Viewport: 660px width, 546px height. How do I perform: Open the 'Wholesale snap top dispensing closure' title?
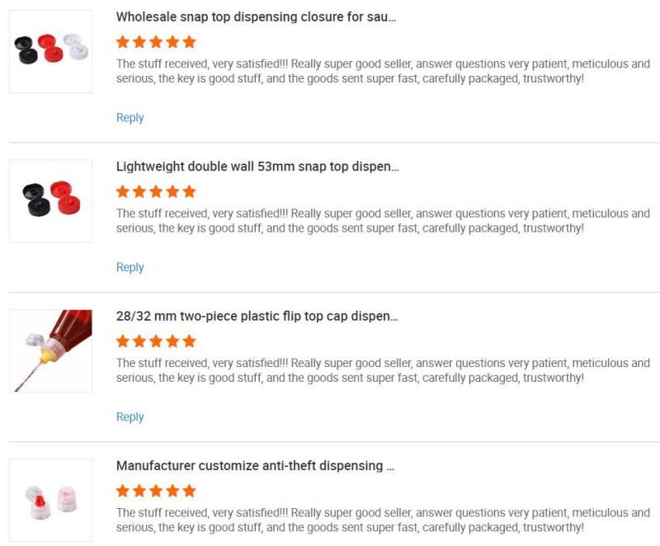click(x=256, y=16)
